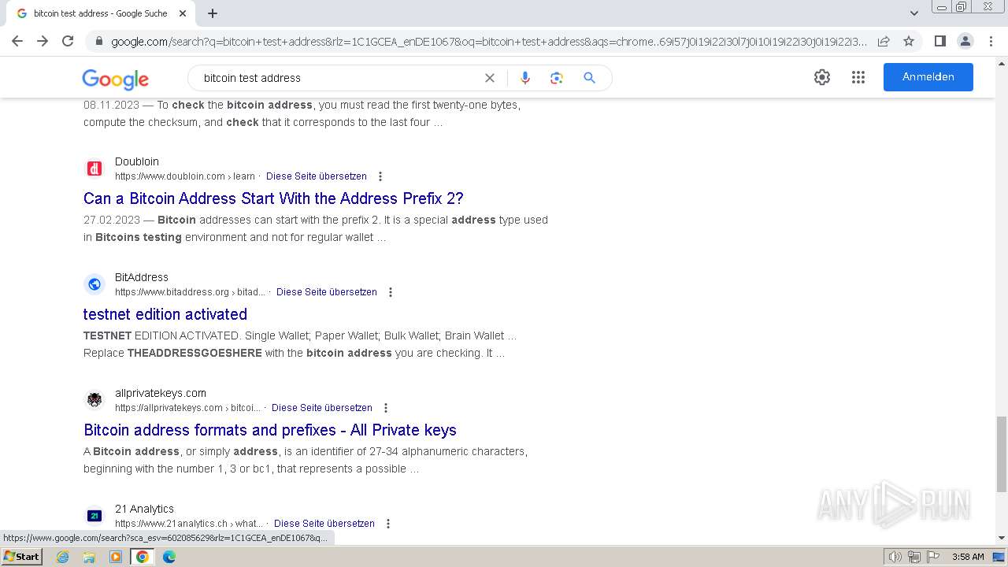
Task: Open the Chrome profile avatar
Action: tap(965, 41)
